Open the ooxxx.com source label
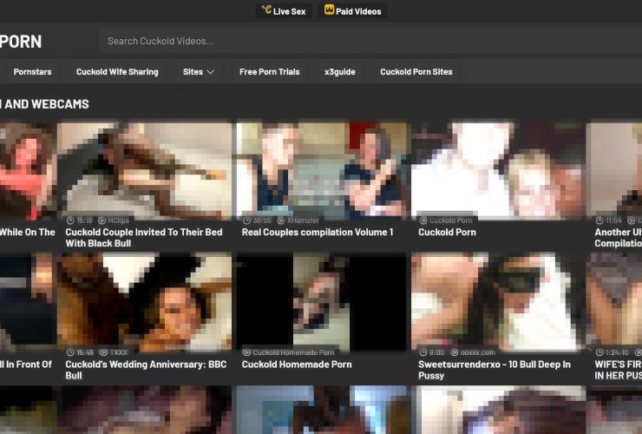 tap(477, 352)
